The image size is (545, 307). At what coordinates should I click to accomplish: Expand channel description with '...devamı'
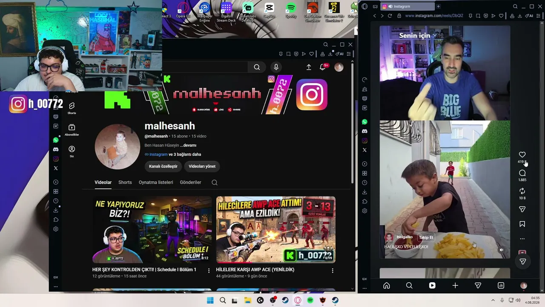tap(188, 145)
